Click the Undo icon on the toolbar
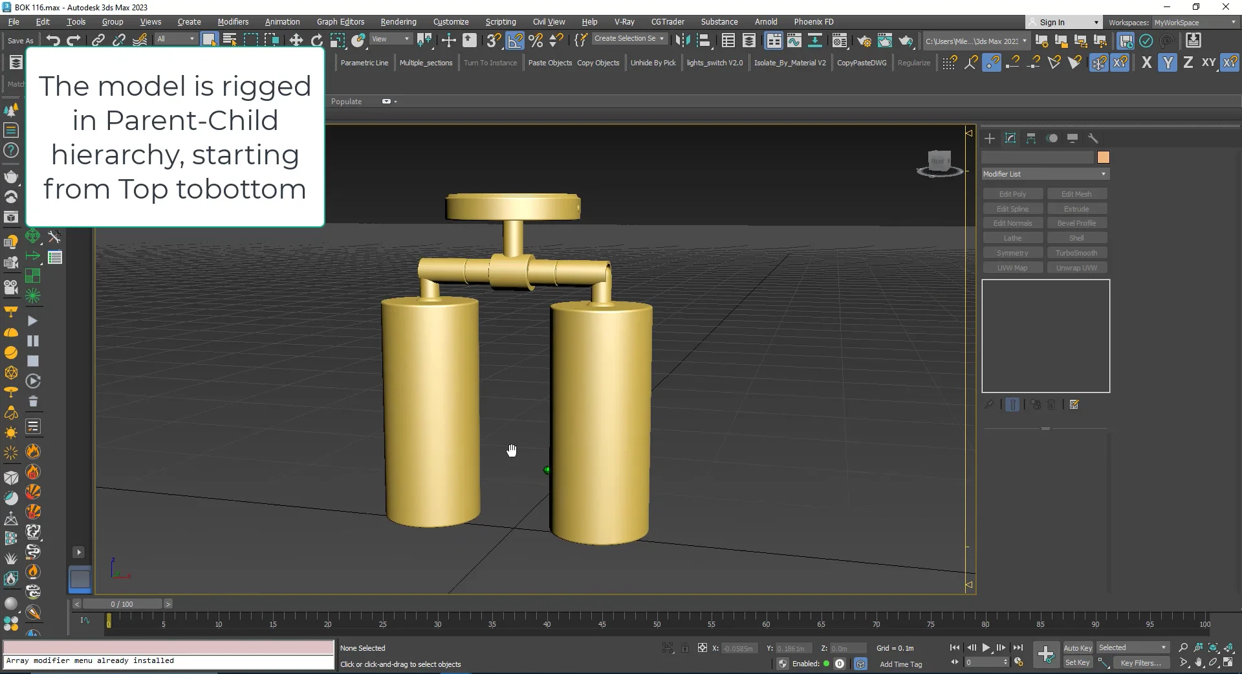The image size is (1242, 674). coord(52,39)
